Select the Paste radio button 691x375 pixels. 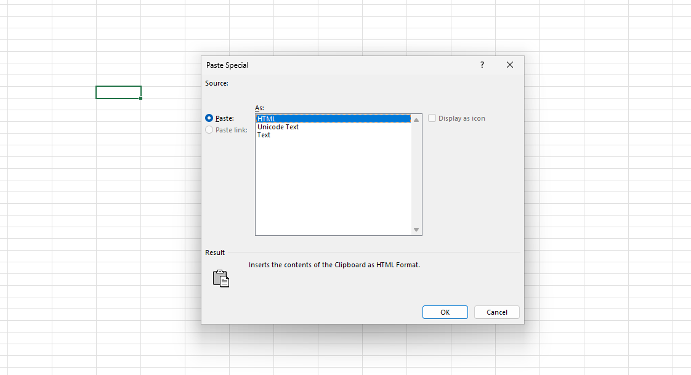[209, 118]
